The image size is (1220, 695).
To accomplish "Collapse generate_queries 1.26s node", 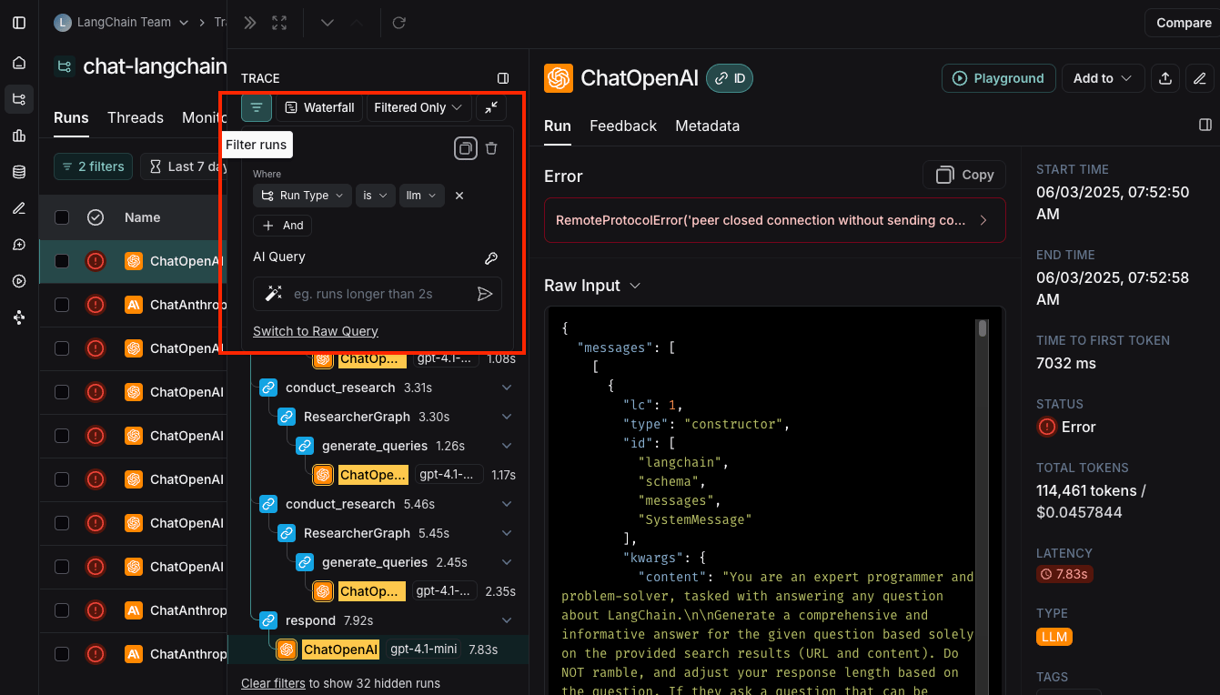I will [x=507, y=446].
